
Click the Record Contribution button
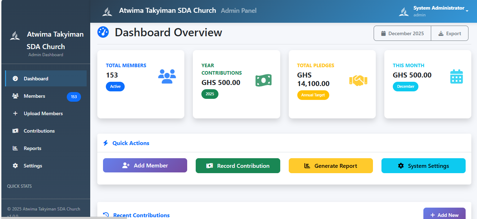(238, 166)
